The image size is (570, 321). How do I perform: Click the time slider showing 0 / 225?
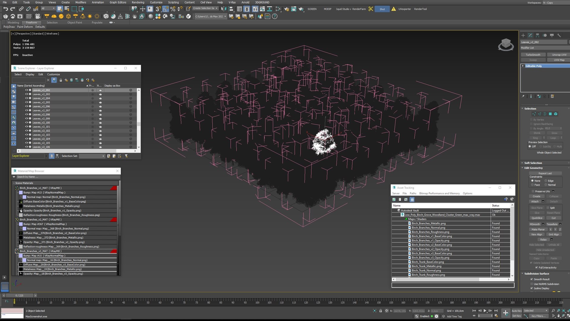click(x=19, y=295)
